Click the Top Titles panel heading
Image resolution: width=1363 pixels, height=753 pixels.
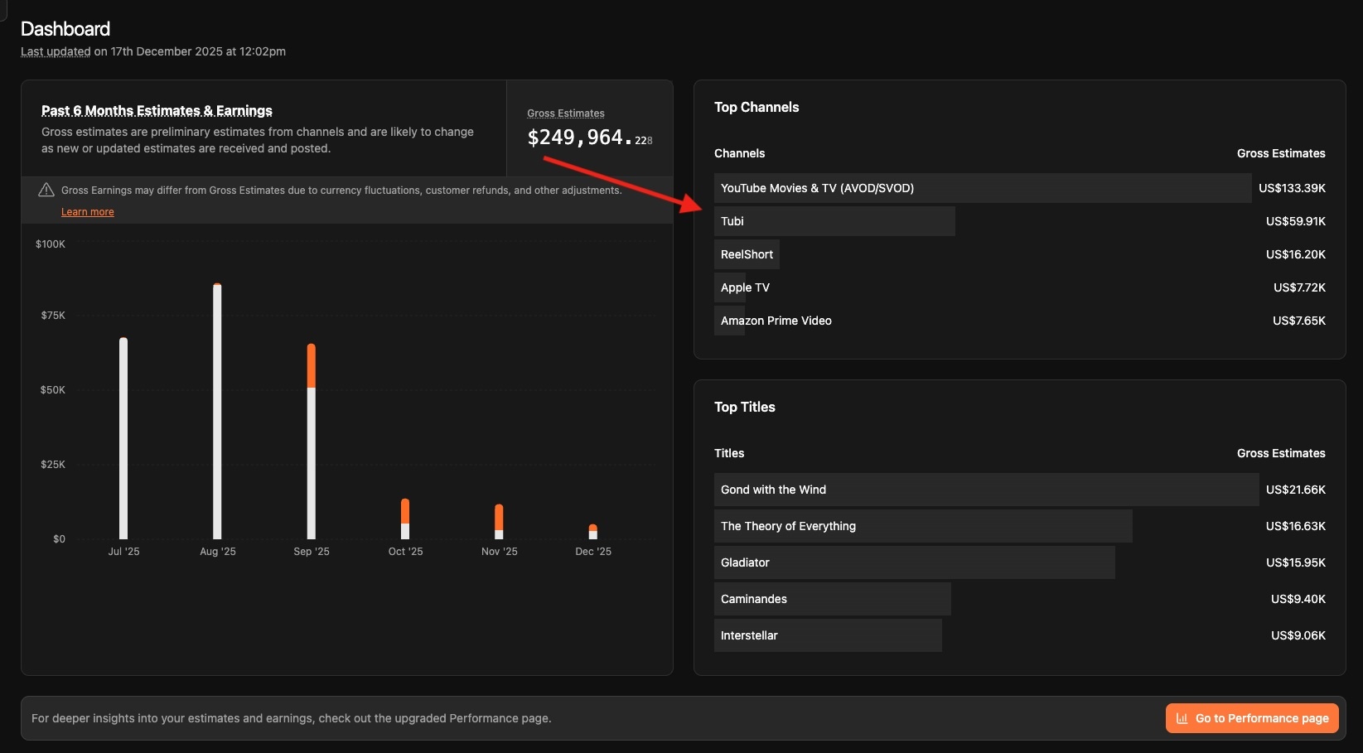point(745,407)
